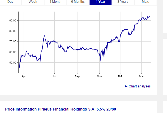Select the Max. time range tab

click(x=145, y=2)
